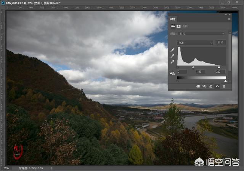Click the layer mask icon in Properties
The image size is (244, 171).
click(x=178, y=26)
